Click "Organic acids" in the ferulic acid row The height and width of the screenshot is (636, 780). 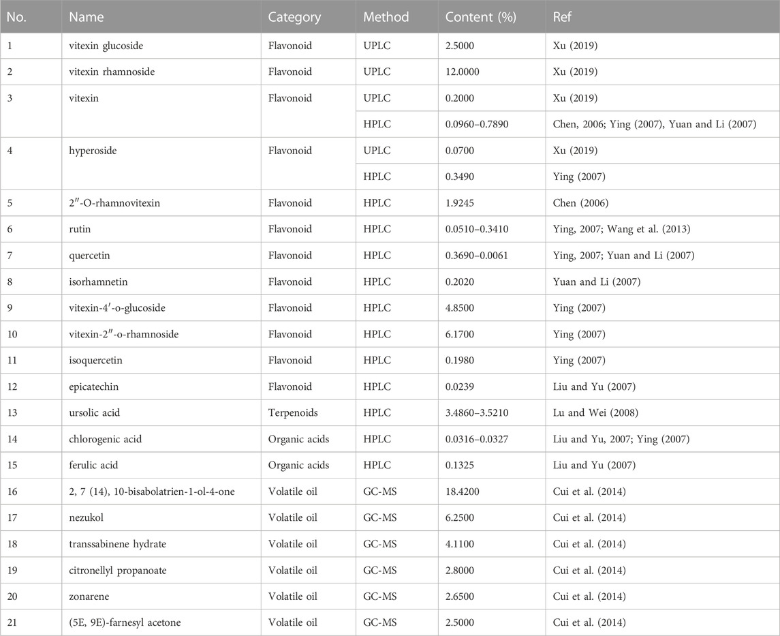(298, 466)
